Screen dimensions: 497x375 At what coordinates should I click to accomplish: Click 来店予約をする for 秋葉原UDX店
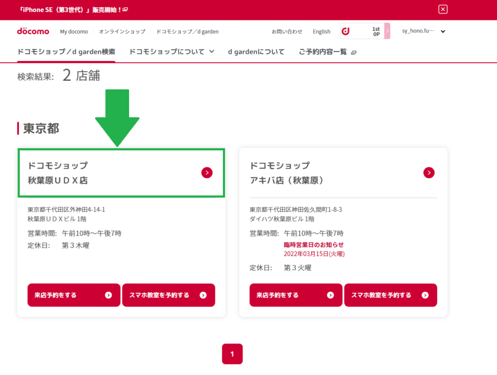click(x=74, y=295)
